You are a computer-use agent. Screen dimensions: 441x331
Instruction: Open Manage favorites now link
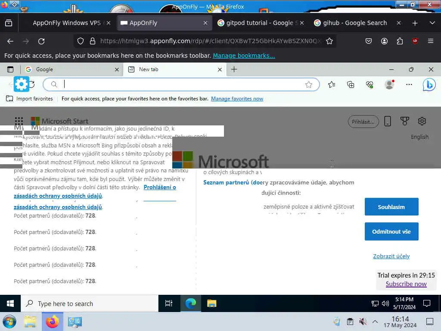click(237, 99)
